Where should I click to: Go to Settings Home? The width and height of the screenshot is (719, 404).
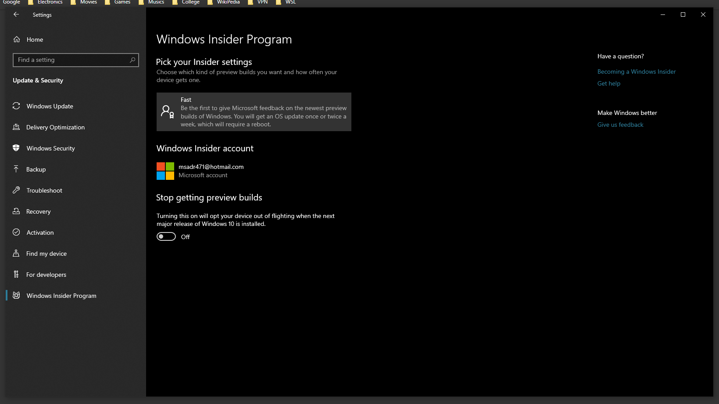pos(35,39)
